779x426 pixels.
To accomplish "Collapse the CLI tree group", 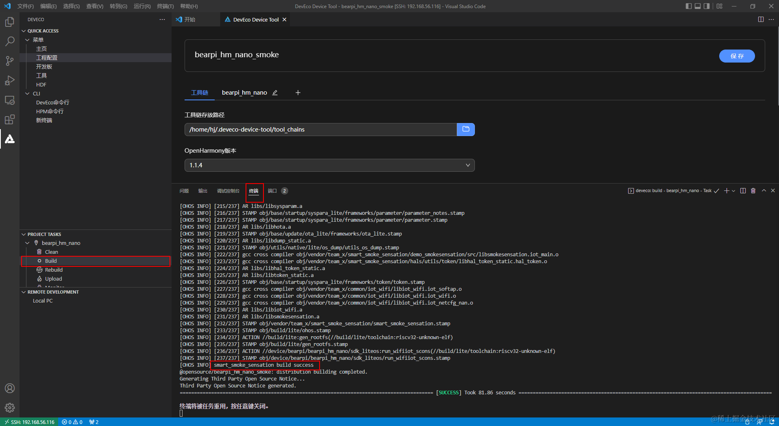I will point(27,93).
